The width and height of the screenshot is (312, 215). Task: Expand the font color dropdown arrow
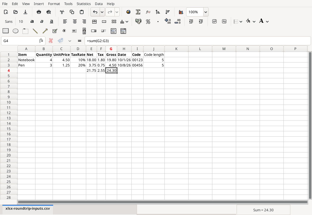(x=267, y=21)
